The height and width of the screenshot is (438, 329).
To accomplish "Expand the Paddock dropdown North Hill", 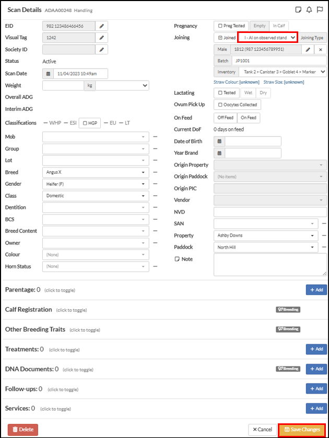I will coord(266,248).
